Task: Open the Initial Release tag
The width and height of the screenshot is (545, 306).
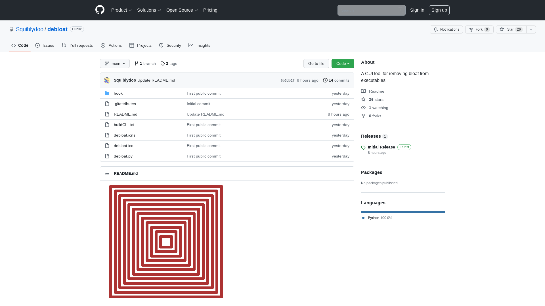Action: click(x=381, y=147)
